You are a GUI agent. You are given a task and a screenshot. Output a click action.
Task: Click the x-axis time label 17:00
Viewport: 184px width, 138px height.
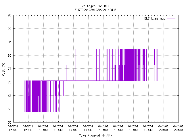73,130
